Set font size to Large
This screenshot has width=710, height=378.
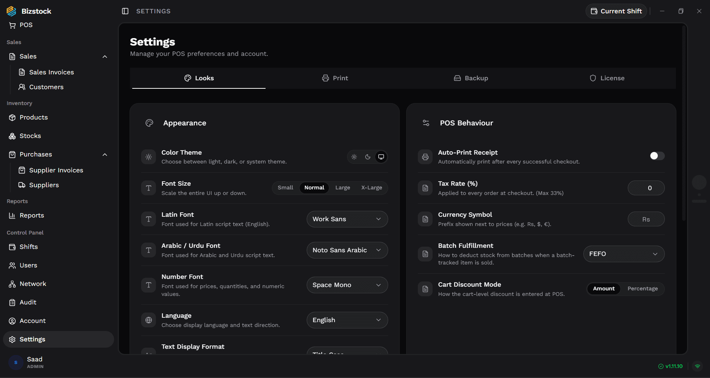343,188
